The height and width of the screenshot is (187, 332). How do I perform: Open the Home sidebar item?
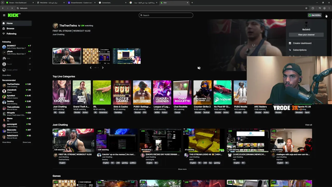(x=16, y=23)
